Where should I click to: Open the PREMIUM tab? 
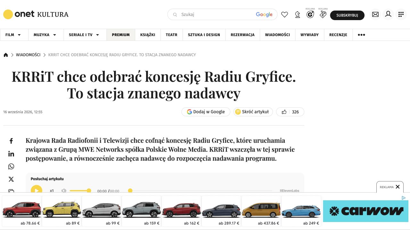121,35
